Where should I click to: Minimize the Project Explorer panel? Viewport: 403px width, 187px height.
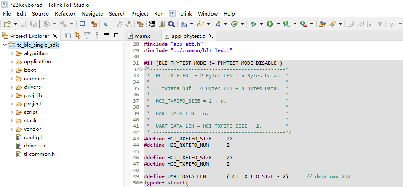tap(107, 34)
